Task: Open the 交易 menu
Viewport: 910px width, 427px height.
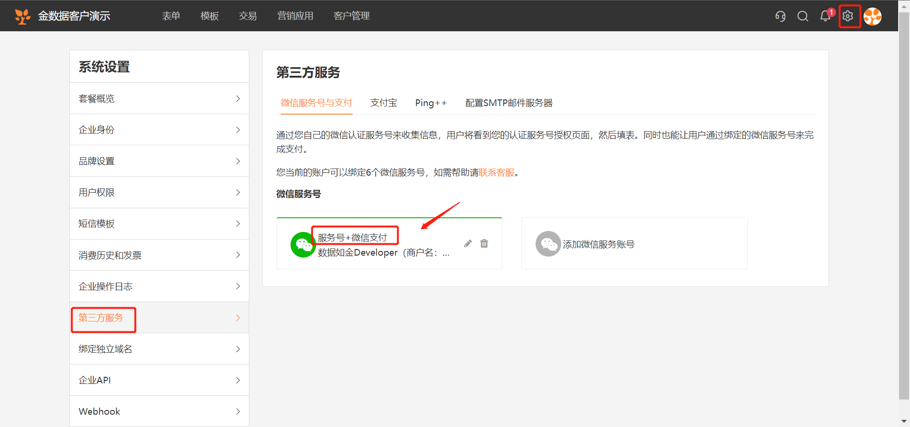Action: 248,16
